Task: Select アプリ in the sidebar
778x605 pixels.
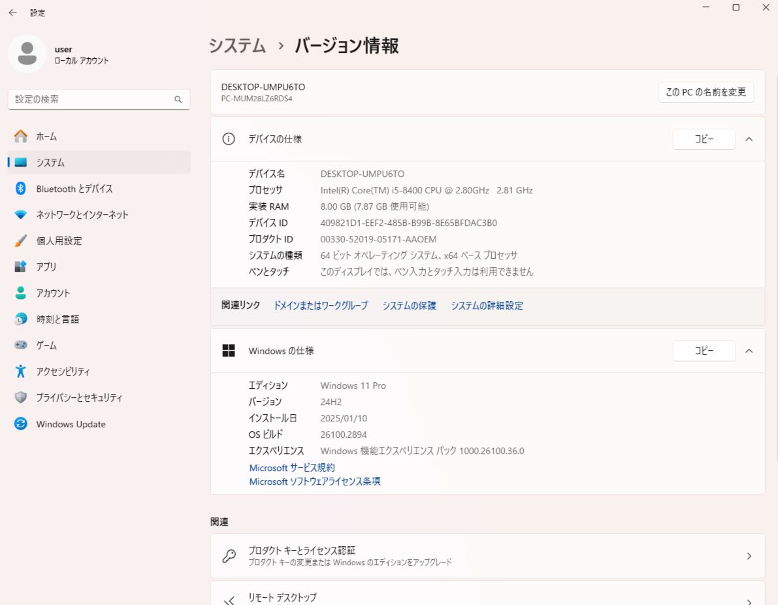Action: 99,267
